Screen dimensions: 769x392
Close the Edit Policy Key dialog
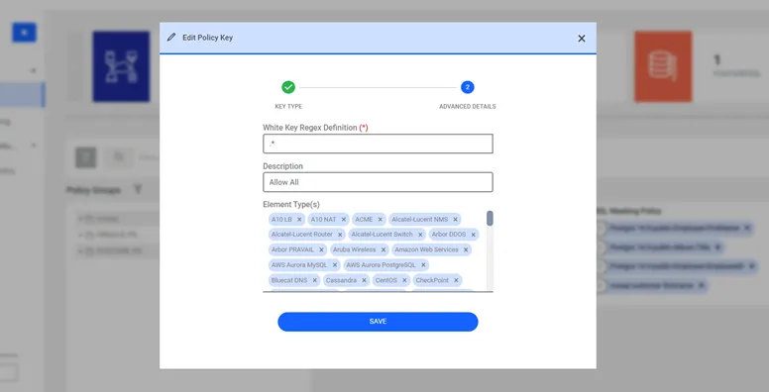click(x=581, y=39)
